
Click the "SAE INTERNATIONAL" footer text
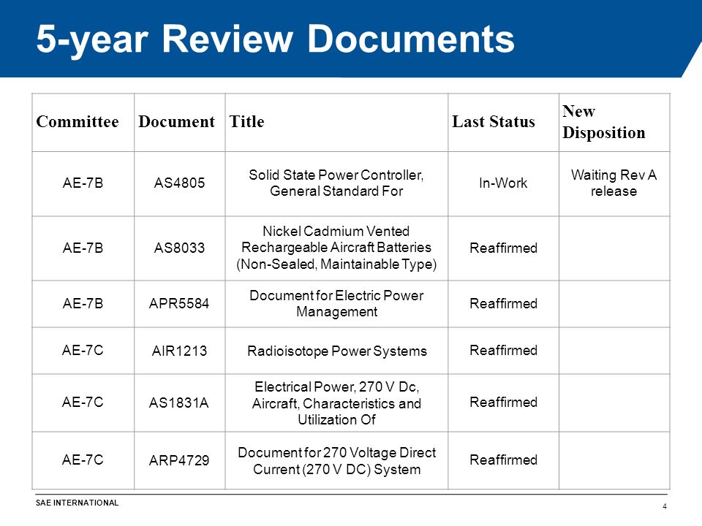tap(77, 503)
